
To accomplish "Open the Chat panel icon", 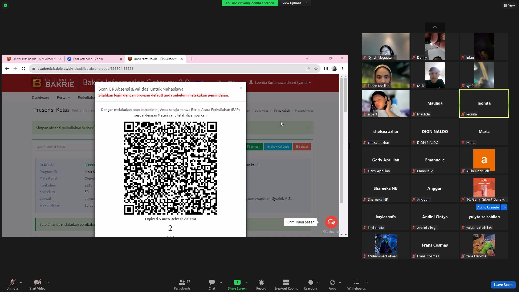I will [x=212, y=282].
